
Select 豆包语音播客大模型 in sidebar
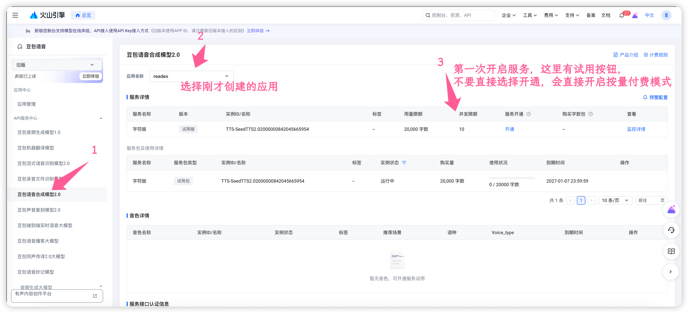[x=38, y=241]
